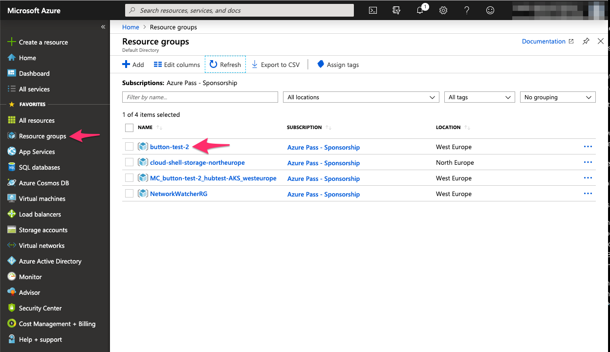Tick the checkbox for cloud-shell-storage-northeurope
This screenshot has width=610, height=352.
coord(129,162)
